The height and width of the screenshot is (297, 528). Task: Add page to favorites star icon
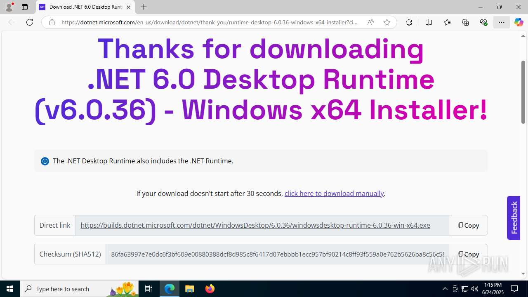pos(387,22)
